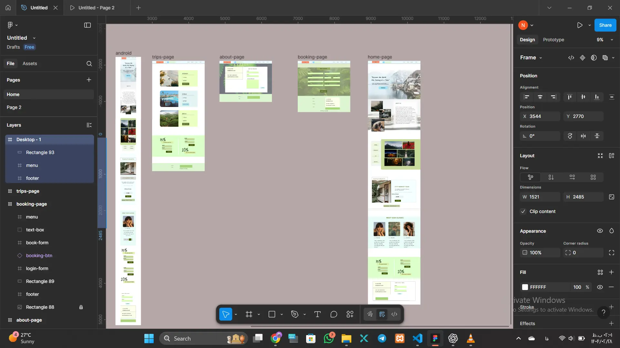Switch to Dev Mode in toolbar

(x=394, y=314)
